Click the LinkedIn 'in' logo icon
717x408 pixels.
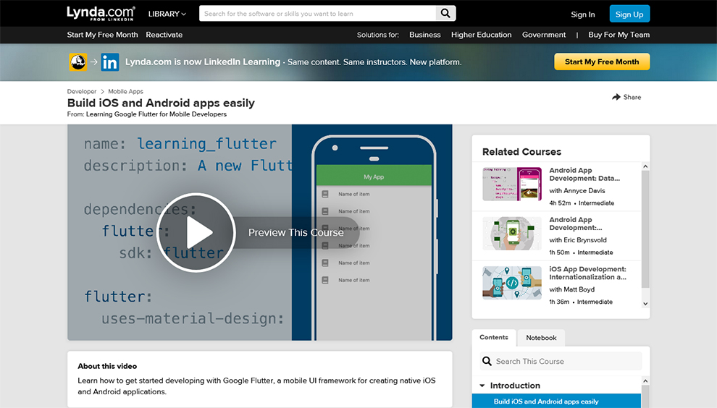click(110, 62)
